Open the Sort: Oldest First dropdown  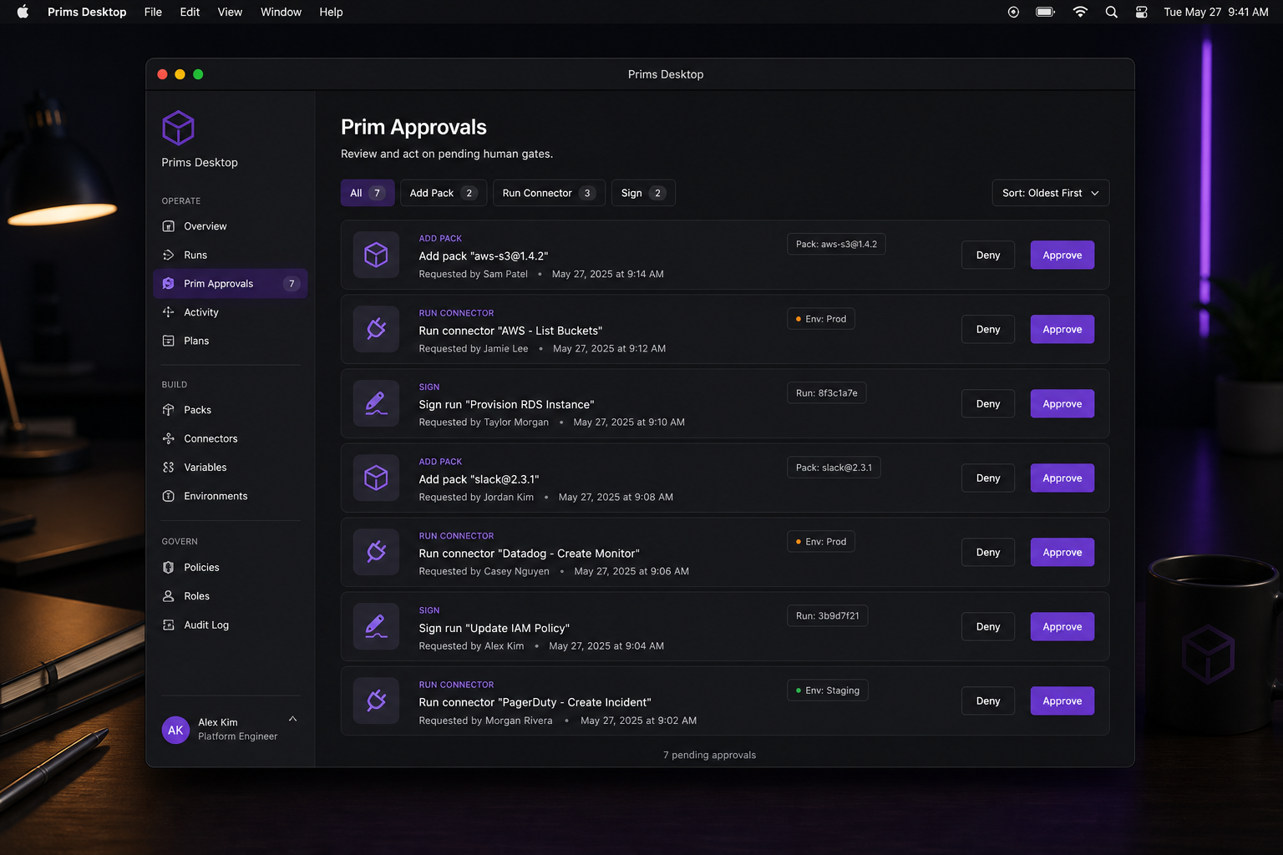(1051, 193)
